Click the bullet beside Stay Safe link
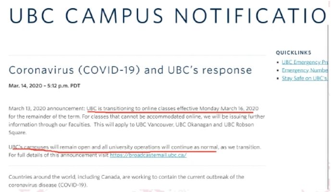332x192 pixels. [279, 78]
